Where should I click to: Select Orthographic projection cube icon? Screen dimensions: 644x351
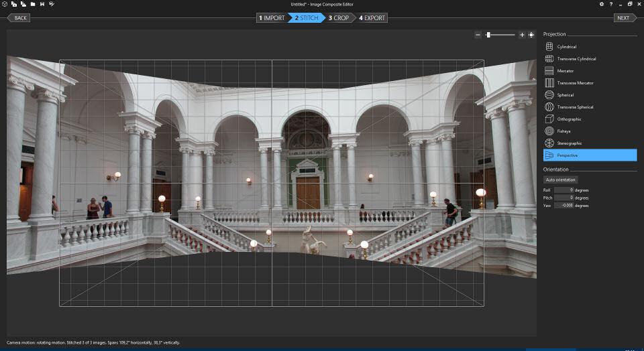click(x=549, y=119)
